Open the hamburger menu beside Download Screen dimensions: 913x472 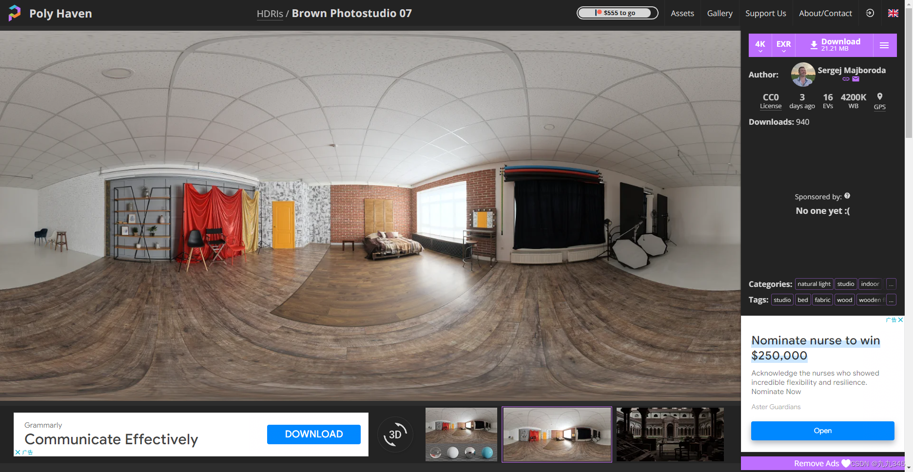click(885, 45)
